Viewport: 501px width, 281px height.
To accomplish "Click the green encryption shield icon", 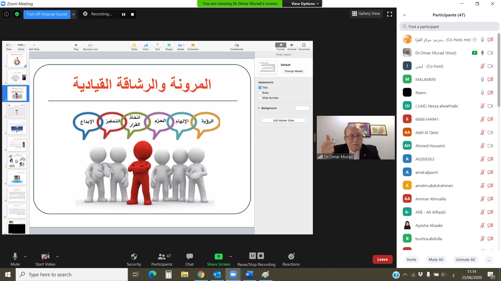I will pos(17,14).
